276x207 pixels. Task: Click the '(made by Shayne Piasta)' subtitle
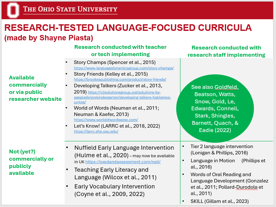tap(49, 38)
